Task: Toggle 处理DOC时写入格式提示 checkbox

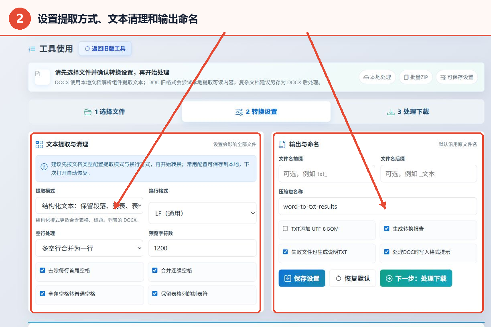Action: 387,252
